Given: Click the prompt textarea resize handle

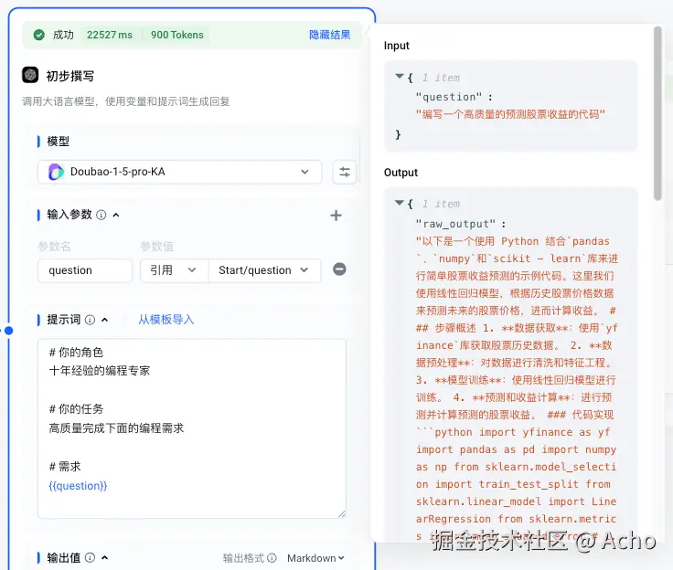Looking at the screenshot, I should tap(342, 513).
